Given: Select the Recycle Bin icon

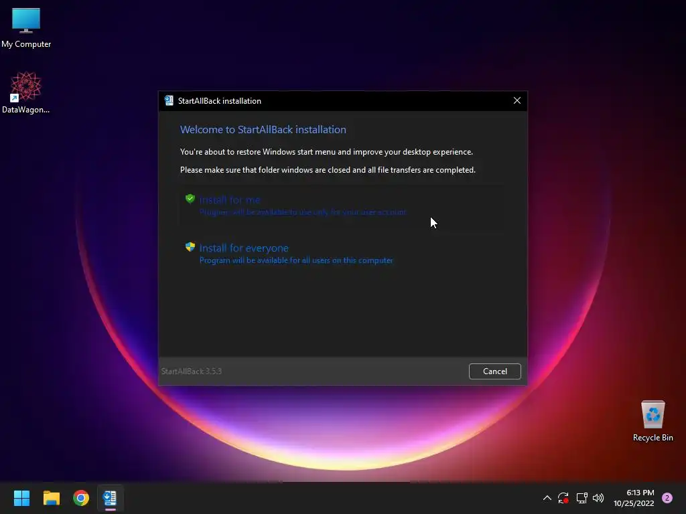Looking at the screenshot, I should click(x=653, y=421).
